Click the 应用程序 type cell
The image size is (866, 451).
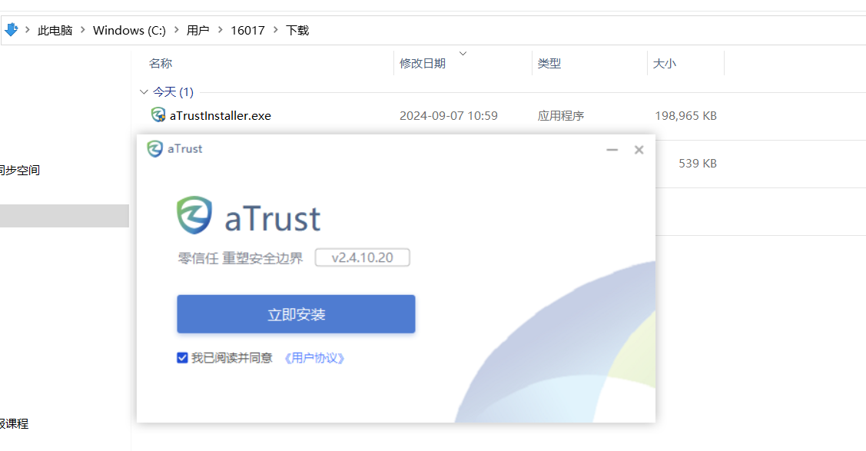[561, 115]
